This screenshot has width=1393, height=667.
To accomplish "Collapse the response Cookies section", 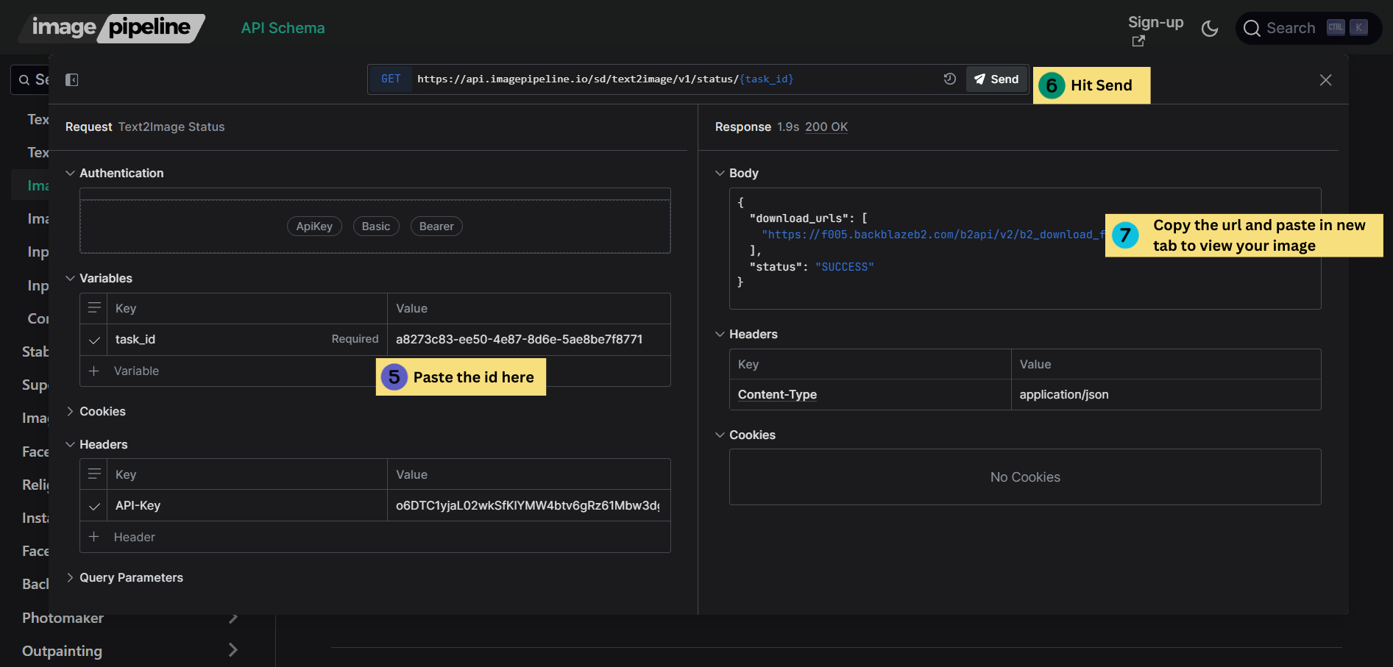I will click(745, 435).
